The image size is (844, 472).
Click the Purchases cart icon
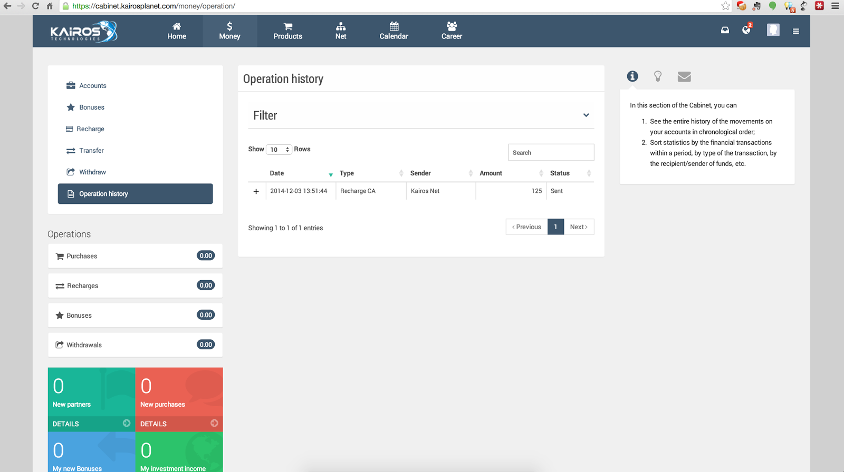[60, 256]
